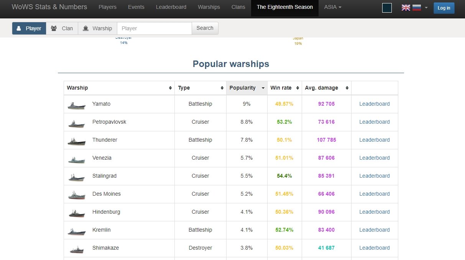Click the Yamato ship thumbnail
465x260 pixels.
[77, 105]
